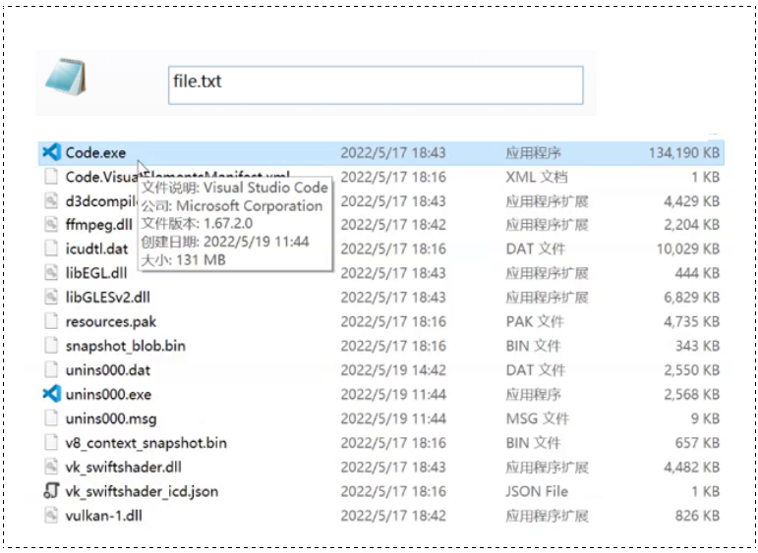Click the unins000.exe VS Code icon
Screen dimensions: 758x553
click(51, 394)
